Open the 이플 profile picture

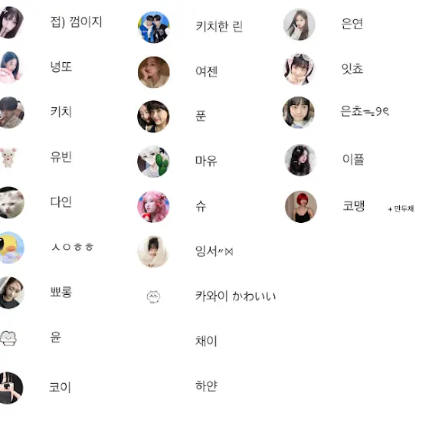pos(300,160)
